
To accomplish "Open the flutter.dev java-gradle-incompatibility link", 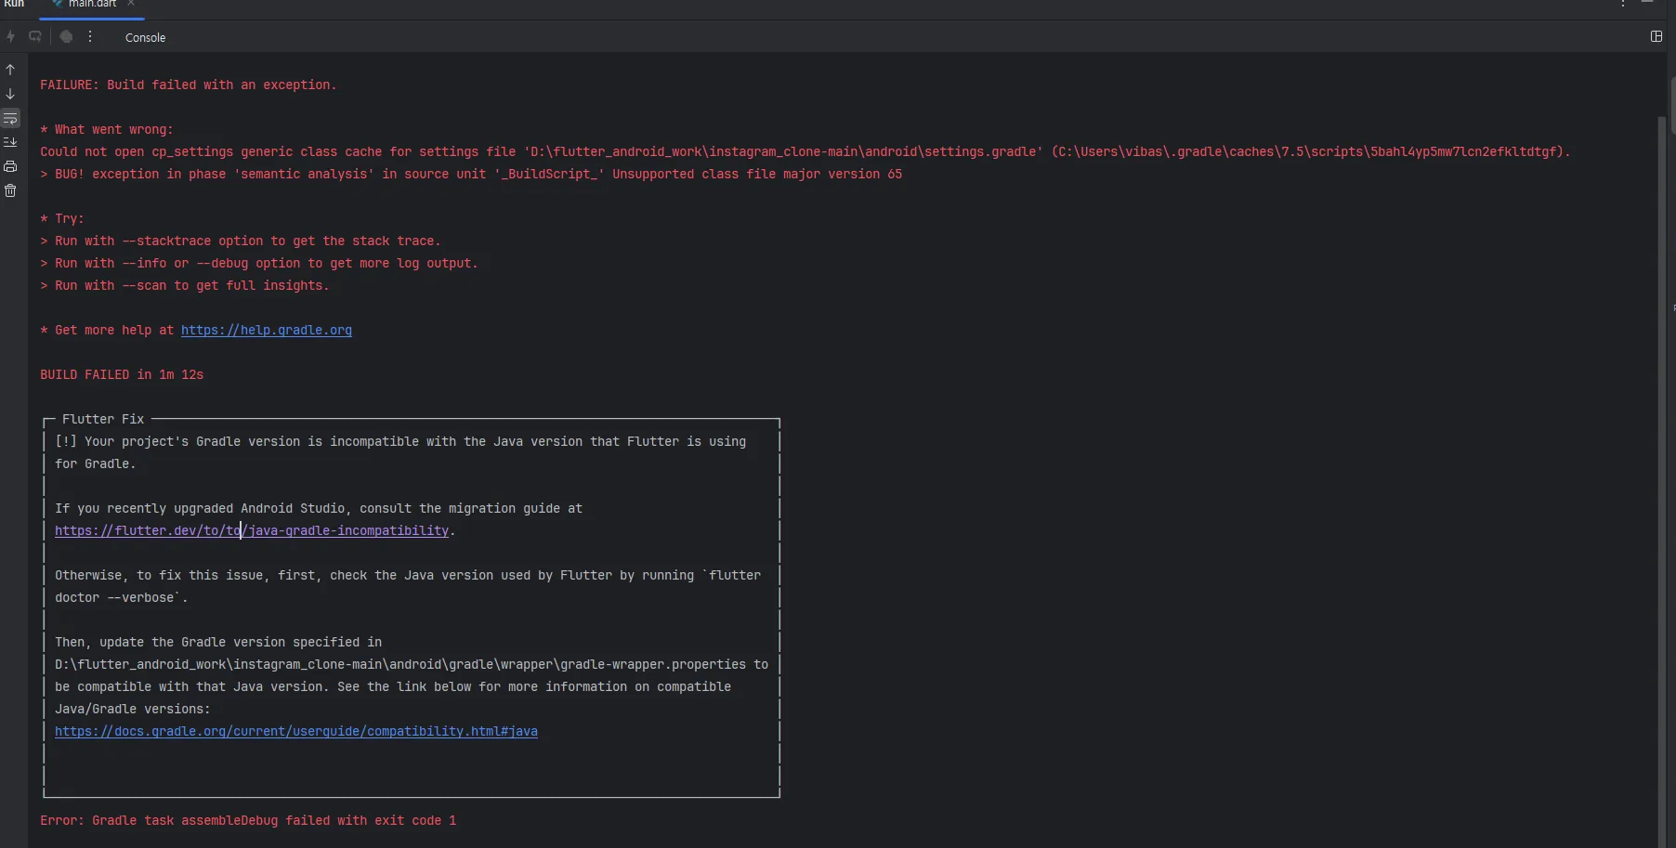I will [252, 531].
